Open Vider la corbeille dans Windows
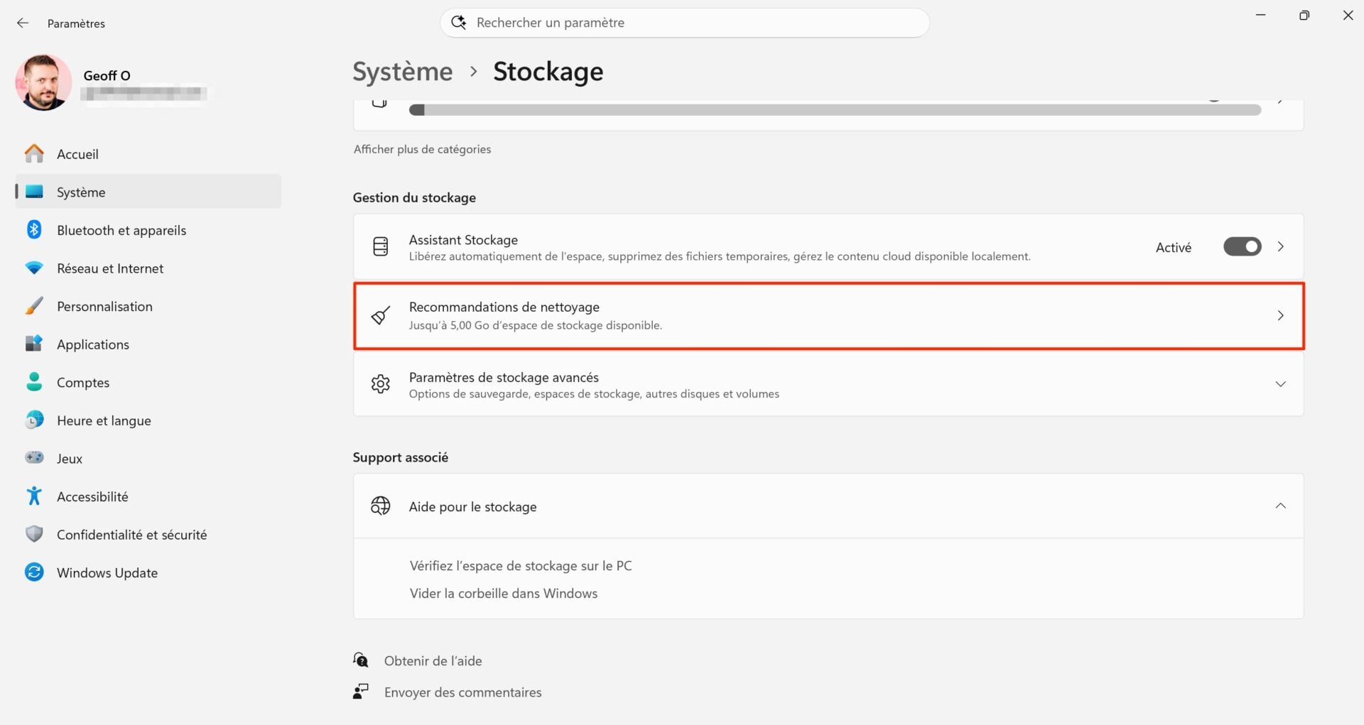 (503, 593)
